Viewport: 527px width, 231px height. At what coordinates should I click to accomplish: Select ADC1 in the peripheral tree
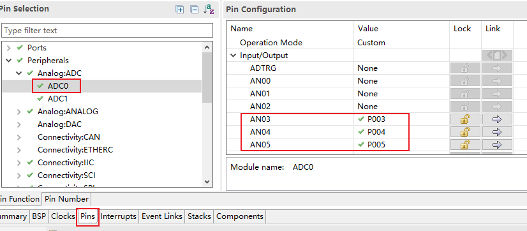pyautogui.click(x=58, y=99)
